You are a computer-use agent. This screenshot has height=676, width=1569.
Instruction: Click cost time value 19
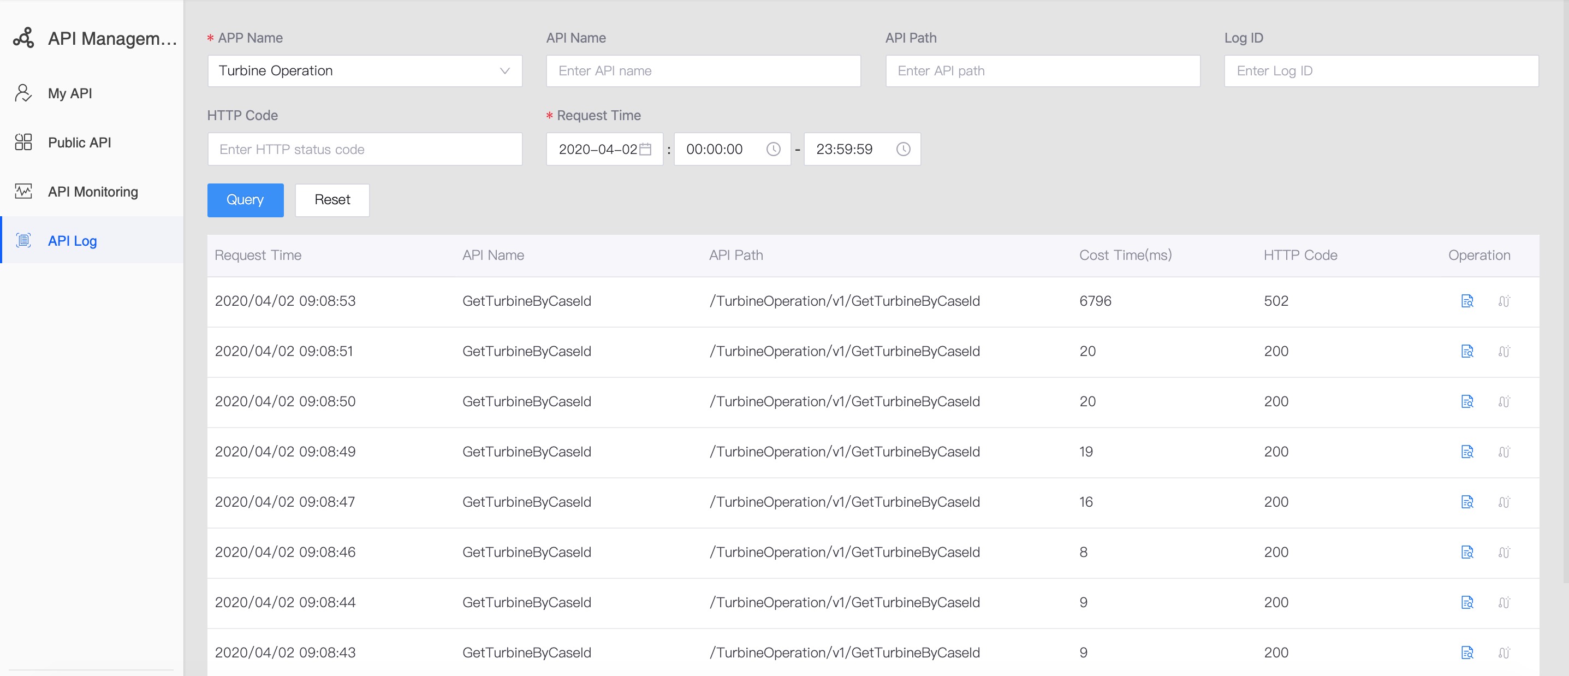(x=1086, y=452)
